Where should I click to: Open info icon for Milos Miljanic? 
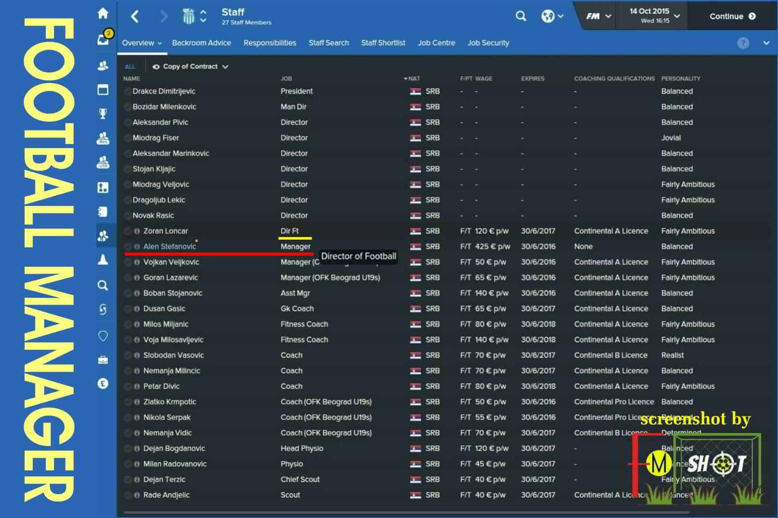coord(137,325)
